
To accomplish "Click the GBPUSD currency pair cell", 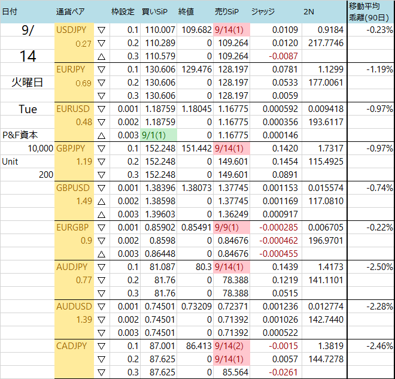I will (73, 188).
